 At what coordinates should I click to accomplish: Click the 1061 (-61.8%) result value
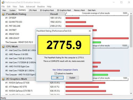tap(56, 18)
